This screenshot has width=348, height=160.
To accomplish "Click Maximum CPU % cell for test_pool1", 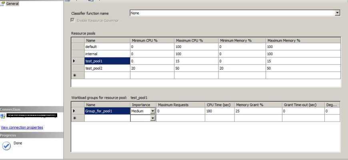I will (196, 61).
